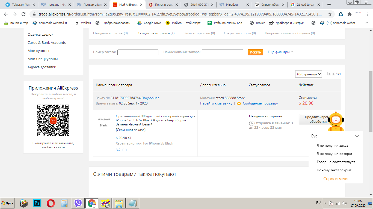
Task: Open Адреса доставки in the sidebar
Action: coord(42,67)
